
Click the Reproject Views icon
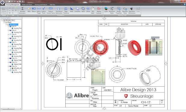point(125,10)
